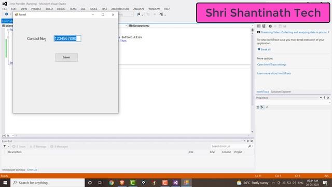This screenshot has height=187, width=332.
Task: Sort by the Project column header
Action: (x=238, y=152)
